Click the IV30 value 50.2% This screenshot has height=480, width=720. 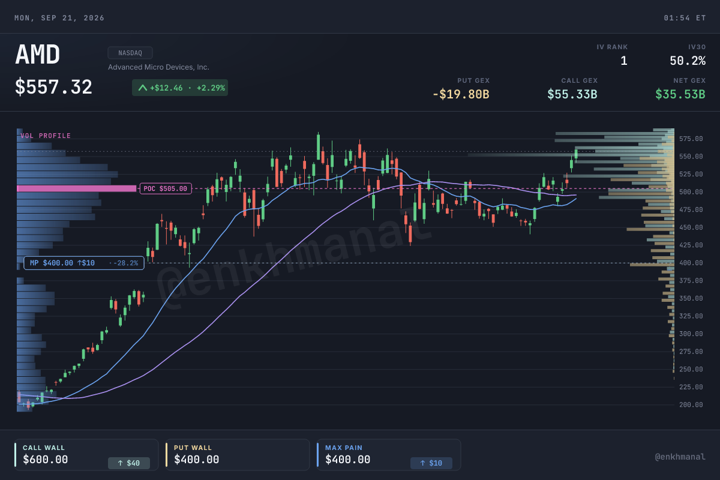(x=688, y=61)
